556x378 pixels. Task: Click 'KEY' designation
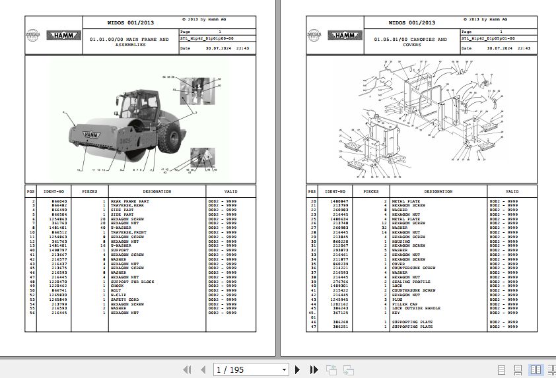coord(396,313)
